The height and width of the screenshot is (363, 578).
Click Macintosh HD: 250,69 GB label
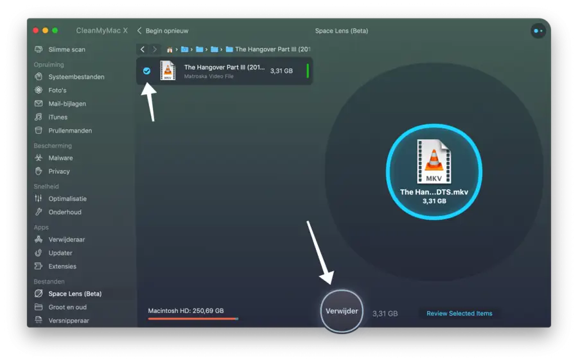point(186,310)
